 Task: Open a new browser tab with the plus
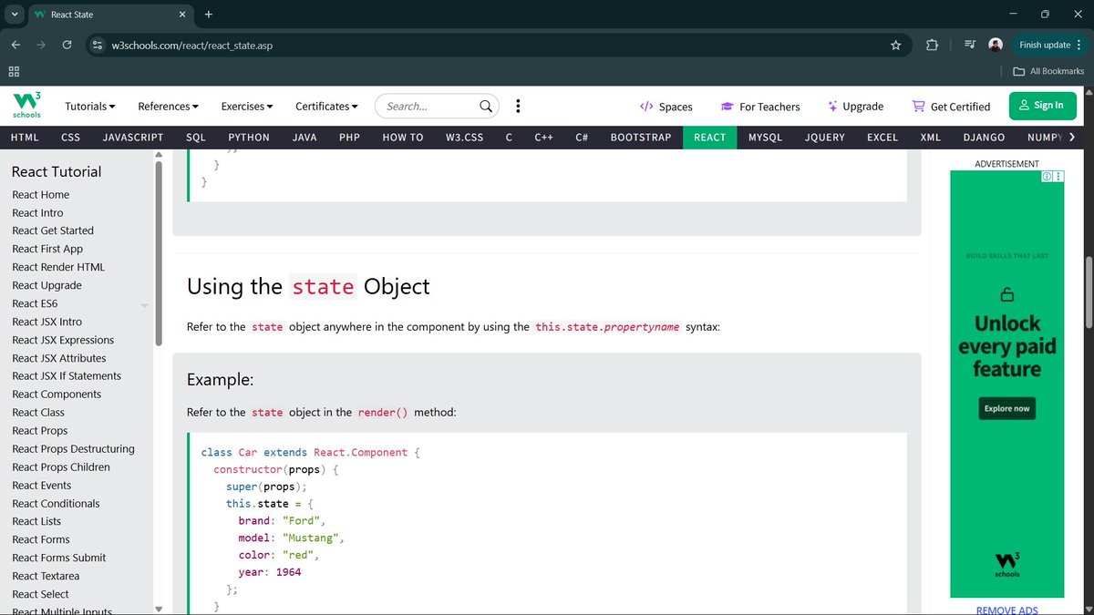[208, 15]
